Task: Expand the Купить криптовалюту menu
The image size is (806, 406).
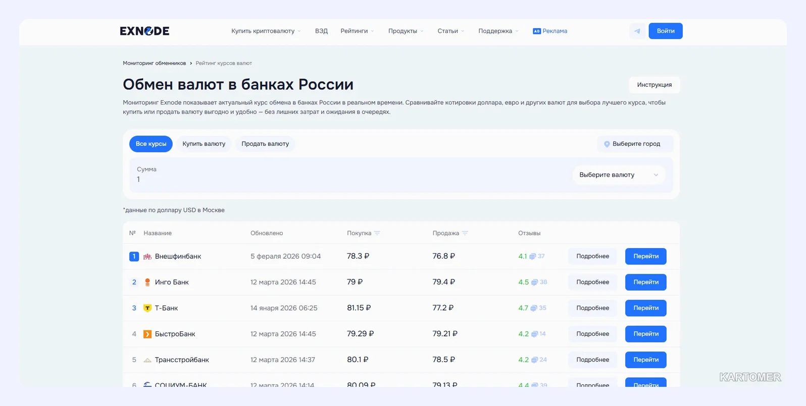Action: [x=266, y=31]
